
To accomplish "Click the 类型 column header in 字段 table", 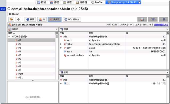I will click(91, 33).
